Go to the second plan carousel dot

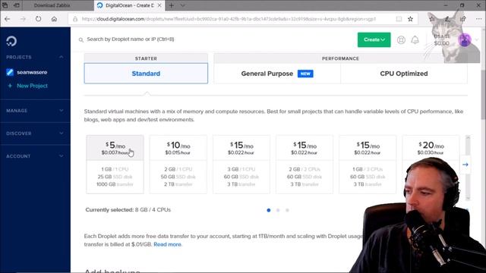coord(278,210)
